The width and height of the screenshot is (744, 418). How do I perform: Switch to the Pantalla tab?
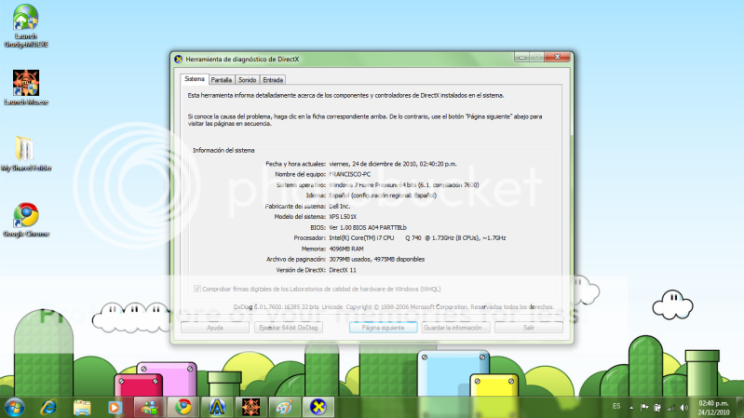coord(222,80)
